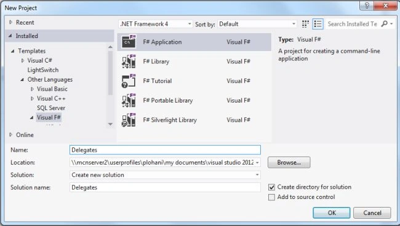
Task: Open the Sort by Default dropdown
Action: pos(257,24)
